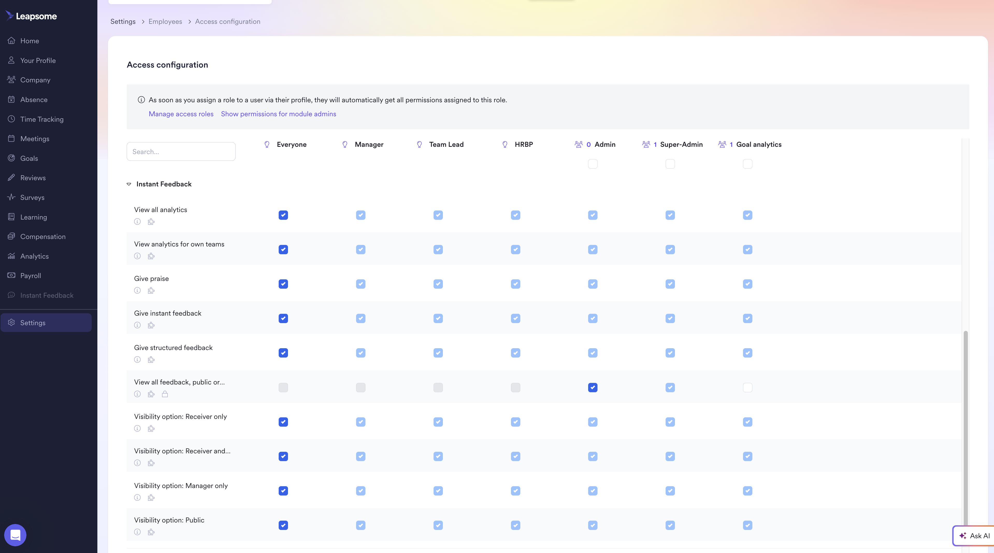This screenshot has height=553, width=994.
Task: Open the Absence calendar icon
Action: pyautogui.click(x=12, y=99)
